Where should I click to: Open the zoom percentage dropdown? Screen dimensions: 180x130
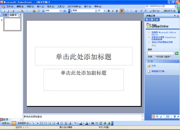pos(60,11)
